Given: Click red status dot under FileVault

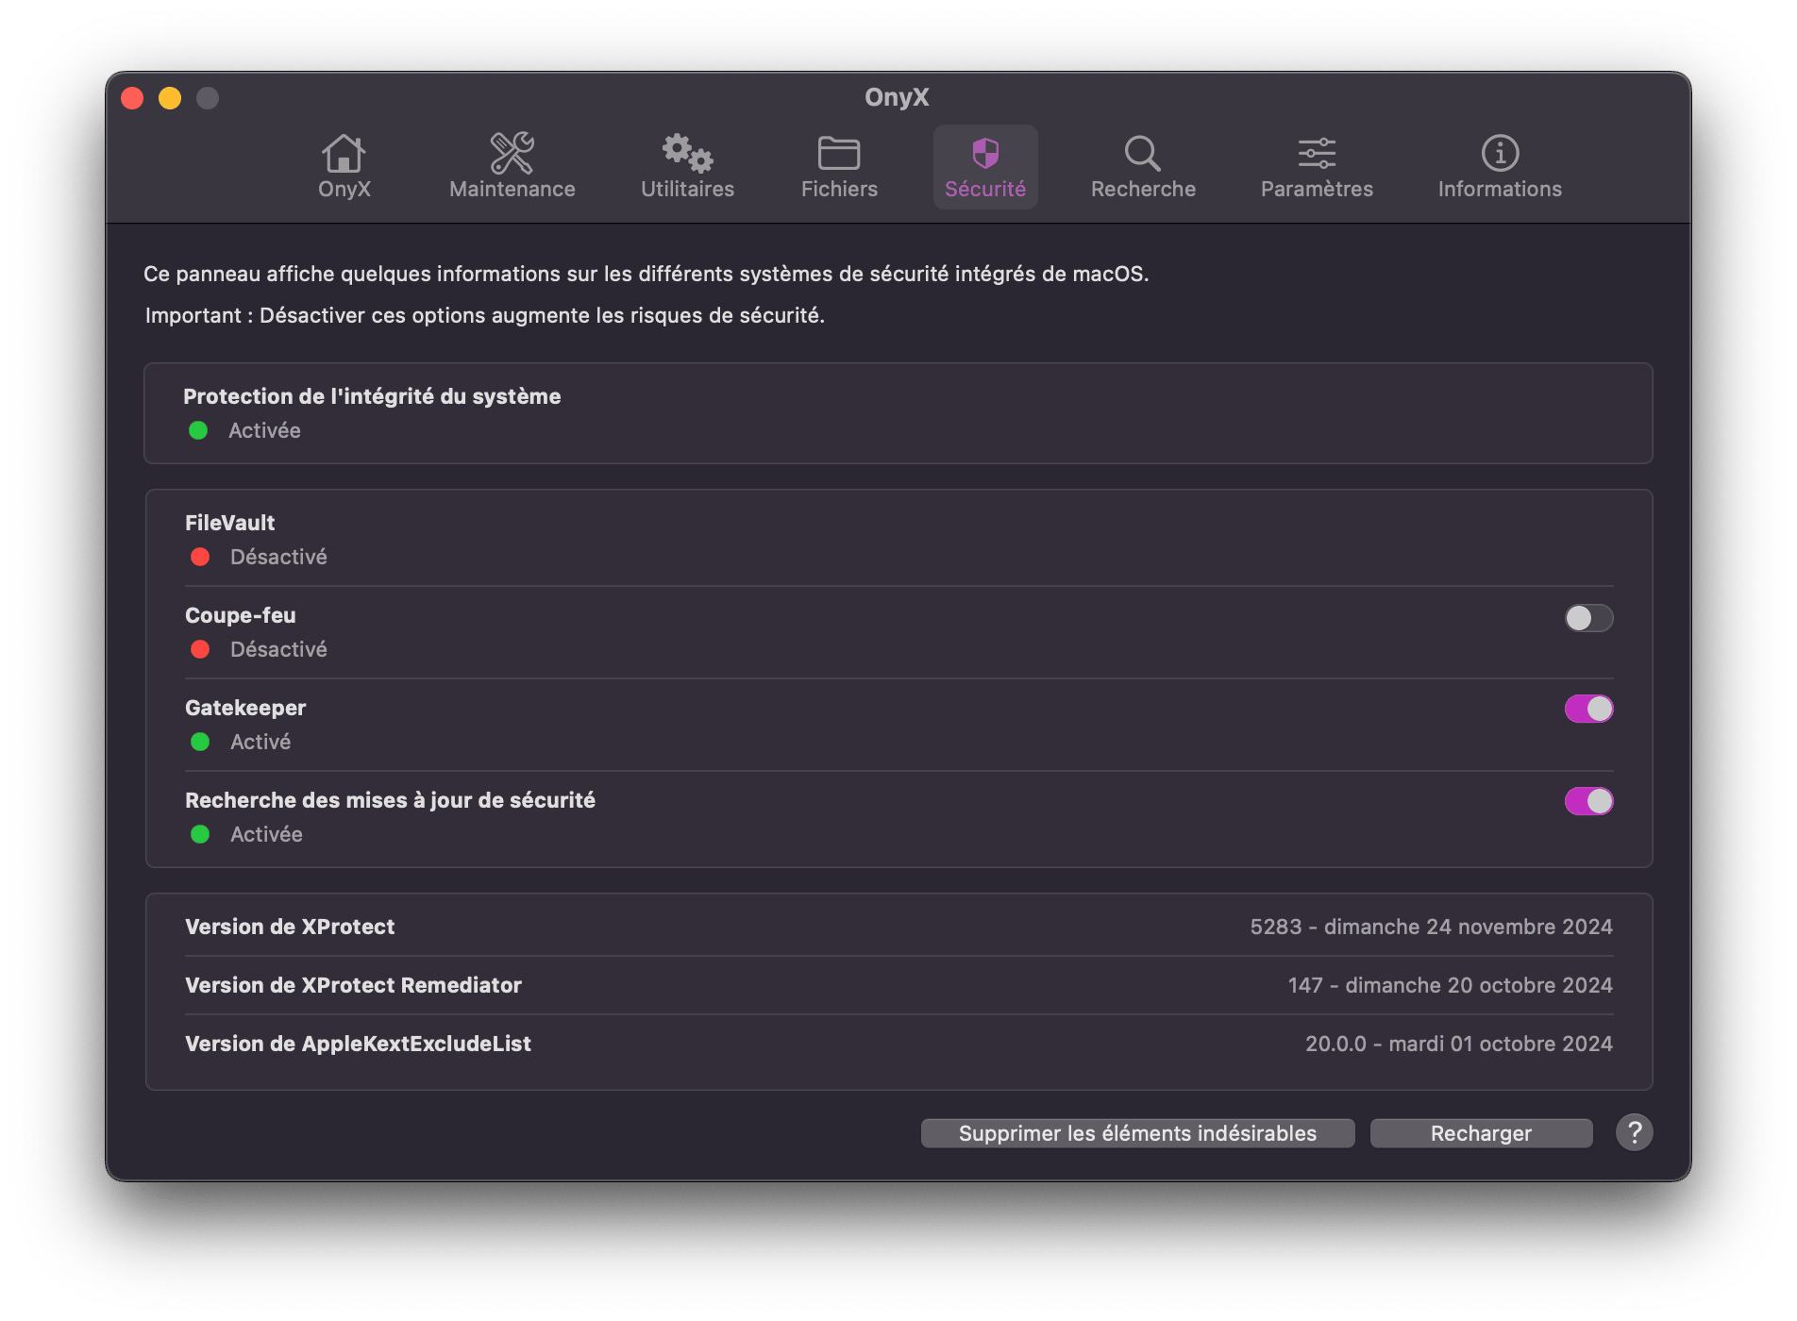Looking at the screenshot, I should (200, 557).
